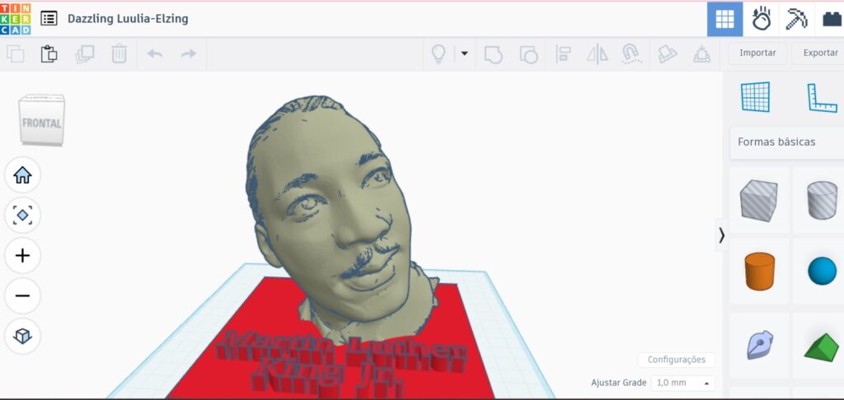This screenshot has height=400, width=844.
Task: Select the Scribble pen shape
Action: click(x=759, y=345)
